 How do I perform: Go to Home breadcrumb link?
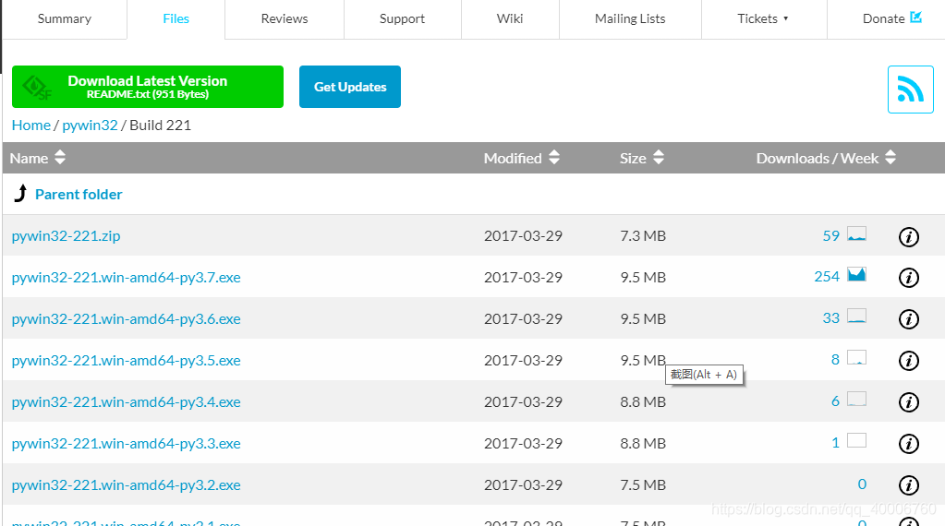tap(31, 126)
